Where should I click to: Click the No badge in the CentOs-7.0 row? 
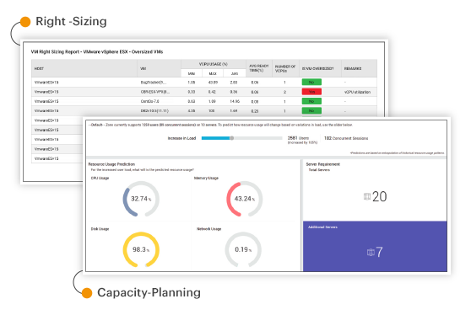pos(311,101)
